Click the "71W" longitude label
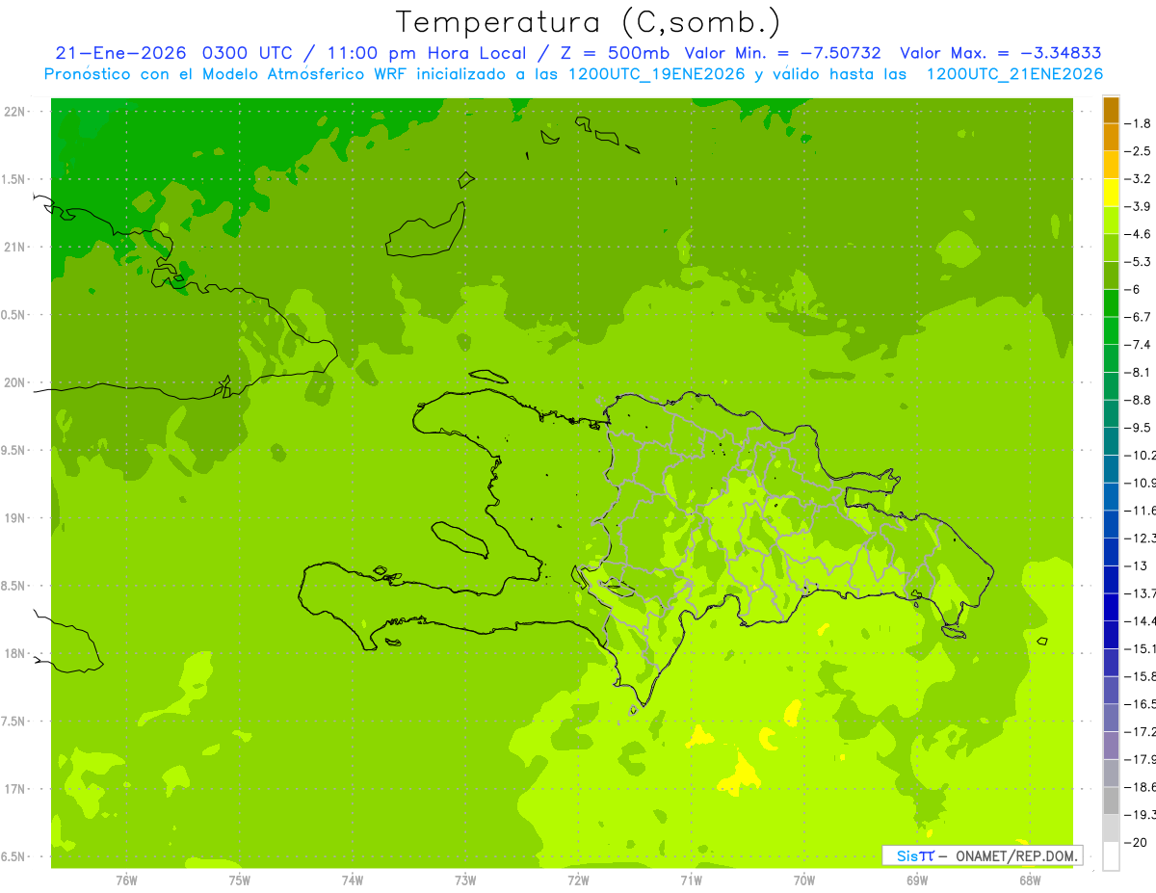Viewport: 1156px width, 893px height. 691,880
